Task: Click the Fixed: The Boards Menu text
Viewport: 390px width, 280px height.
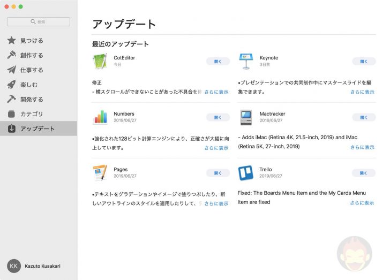Action: point(302,198)
